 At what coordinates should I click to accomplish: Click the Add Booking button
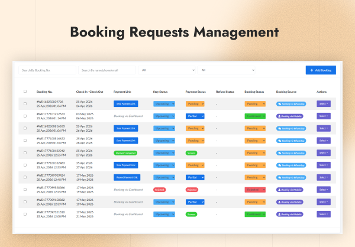(x=321, y=70)
